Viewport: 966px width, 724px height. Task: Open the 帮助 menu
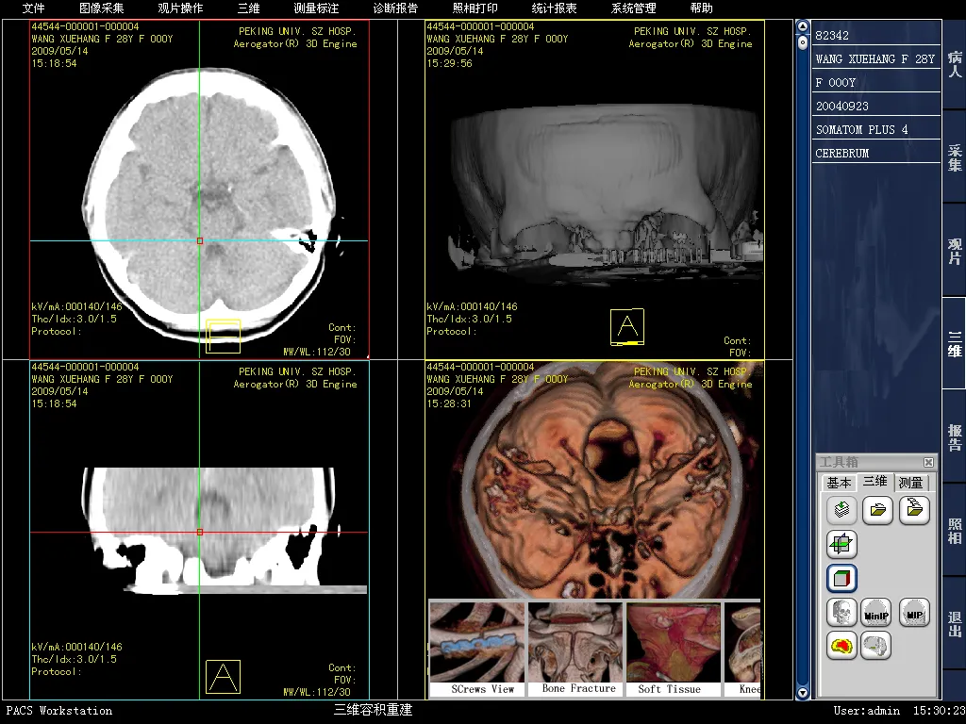coord(701,8)
